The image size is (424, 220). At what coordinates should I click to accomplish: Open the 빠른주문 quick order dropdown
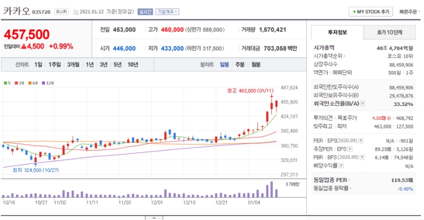pyautogui.click(x=409, y=12)
